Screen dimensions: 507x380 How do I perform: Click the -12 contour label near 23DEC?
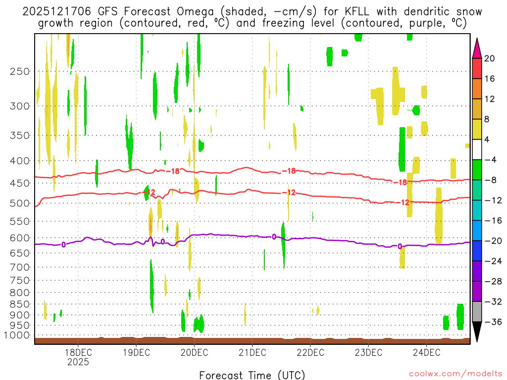click(x=403, y=202)
